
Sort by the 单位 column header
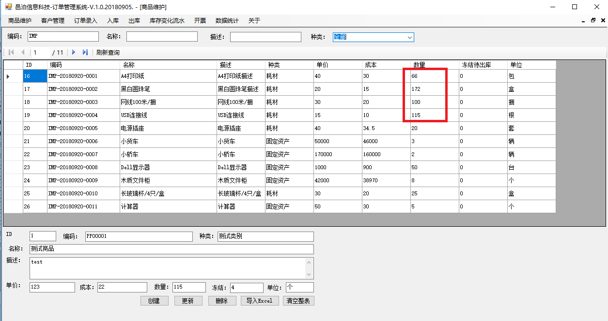531,65
